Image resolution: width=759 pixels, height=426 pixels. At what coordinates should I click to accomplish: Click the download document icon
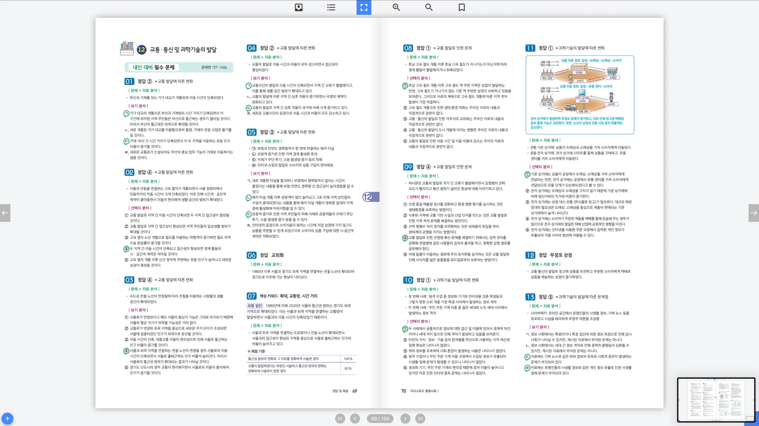(x=299, y=7)
